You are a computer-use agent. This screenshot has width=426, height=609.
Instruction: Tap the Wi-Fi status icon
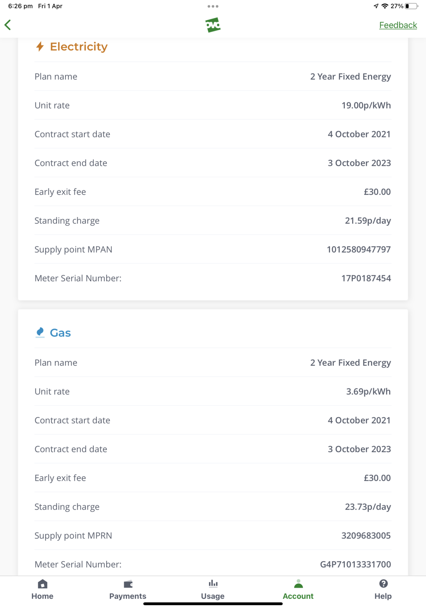click(385, 6)
